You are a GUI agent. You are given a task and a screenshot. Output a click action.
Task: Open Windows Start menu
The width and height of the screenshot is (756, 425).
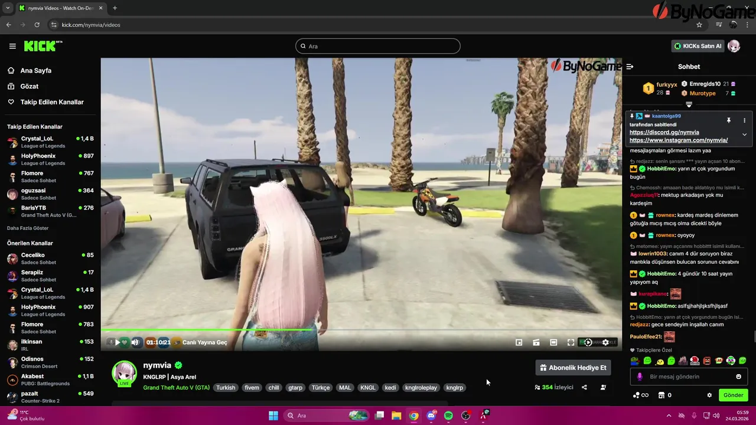(x=273, y=416)
